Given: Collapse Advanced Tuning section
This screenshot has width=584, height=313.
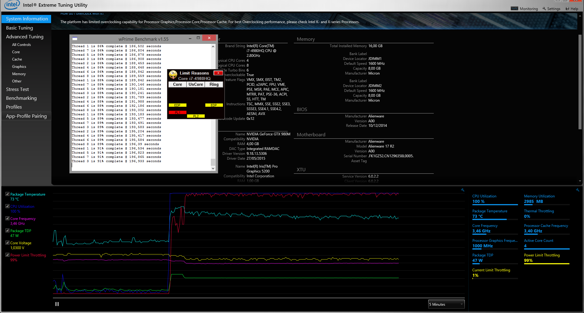Looking at the screenshot, I should coord(25,37).
